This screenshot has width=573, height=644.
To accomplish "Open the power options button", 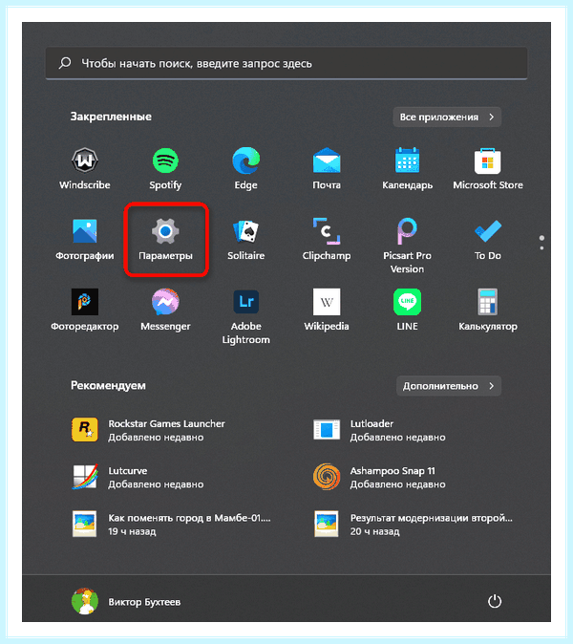I will pos(494,601).
